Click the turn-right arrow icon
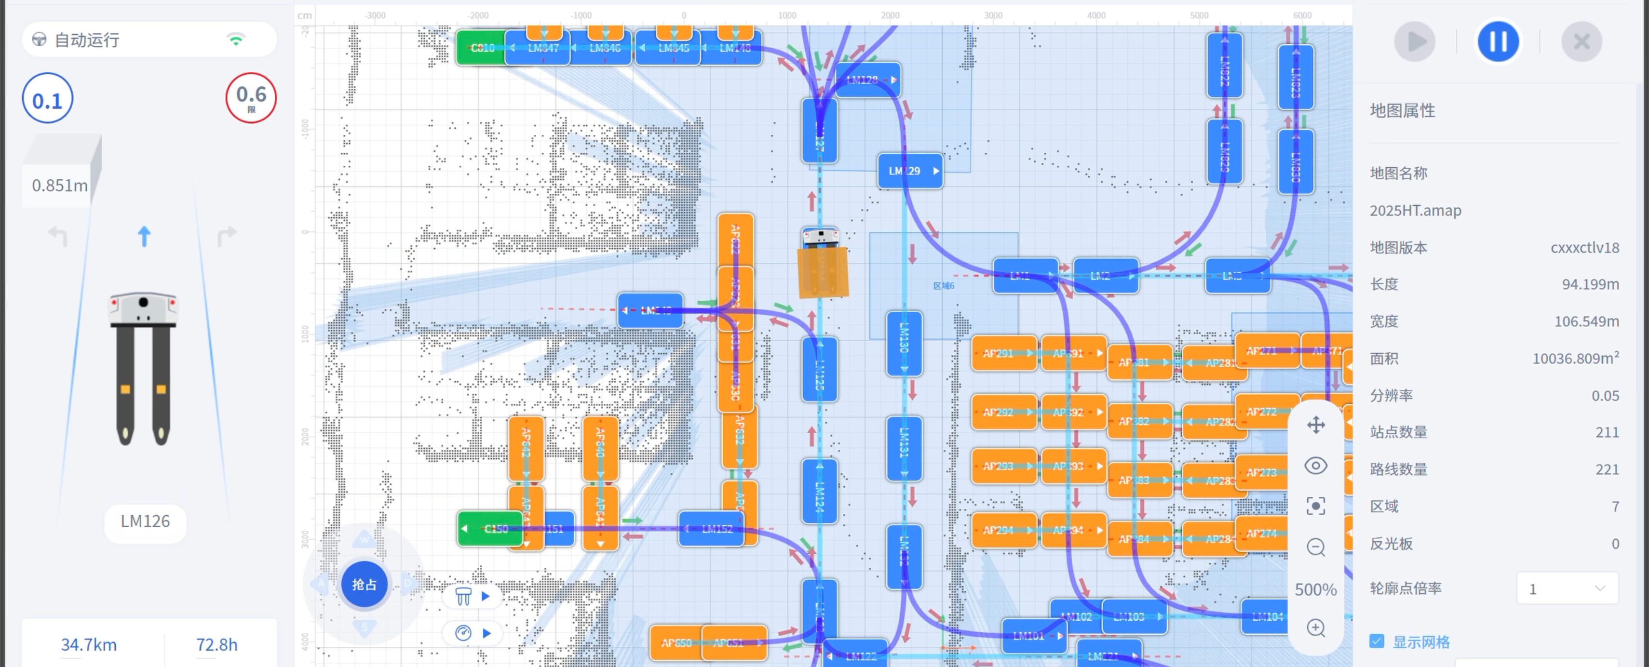 227,236
